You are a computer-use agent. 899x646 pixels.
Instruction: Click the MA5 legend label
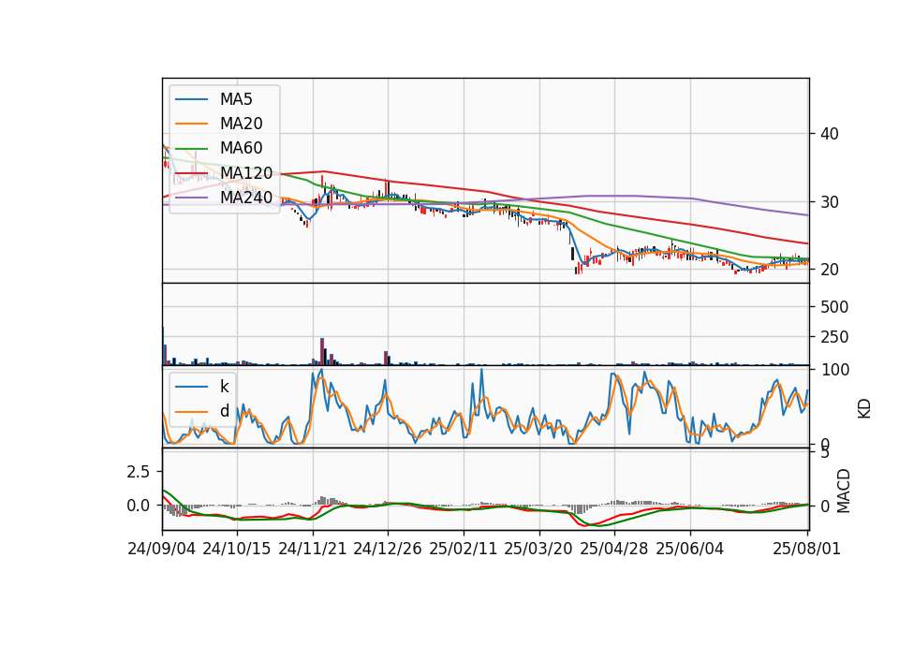point(236,99)
